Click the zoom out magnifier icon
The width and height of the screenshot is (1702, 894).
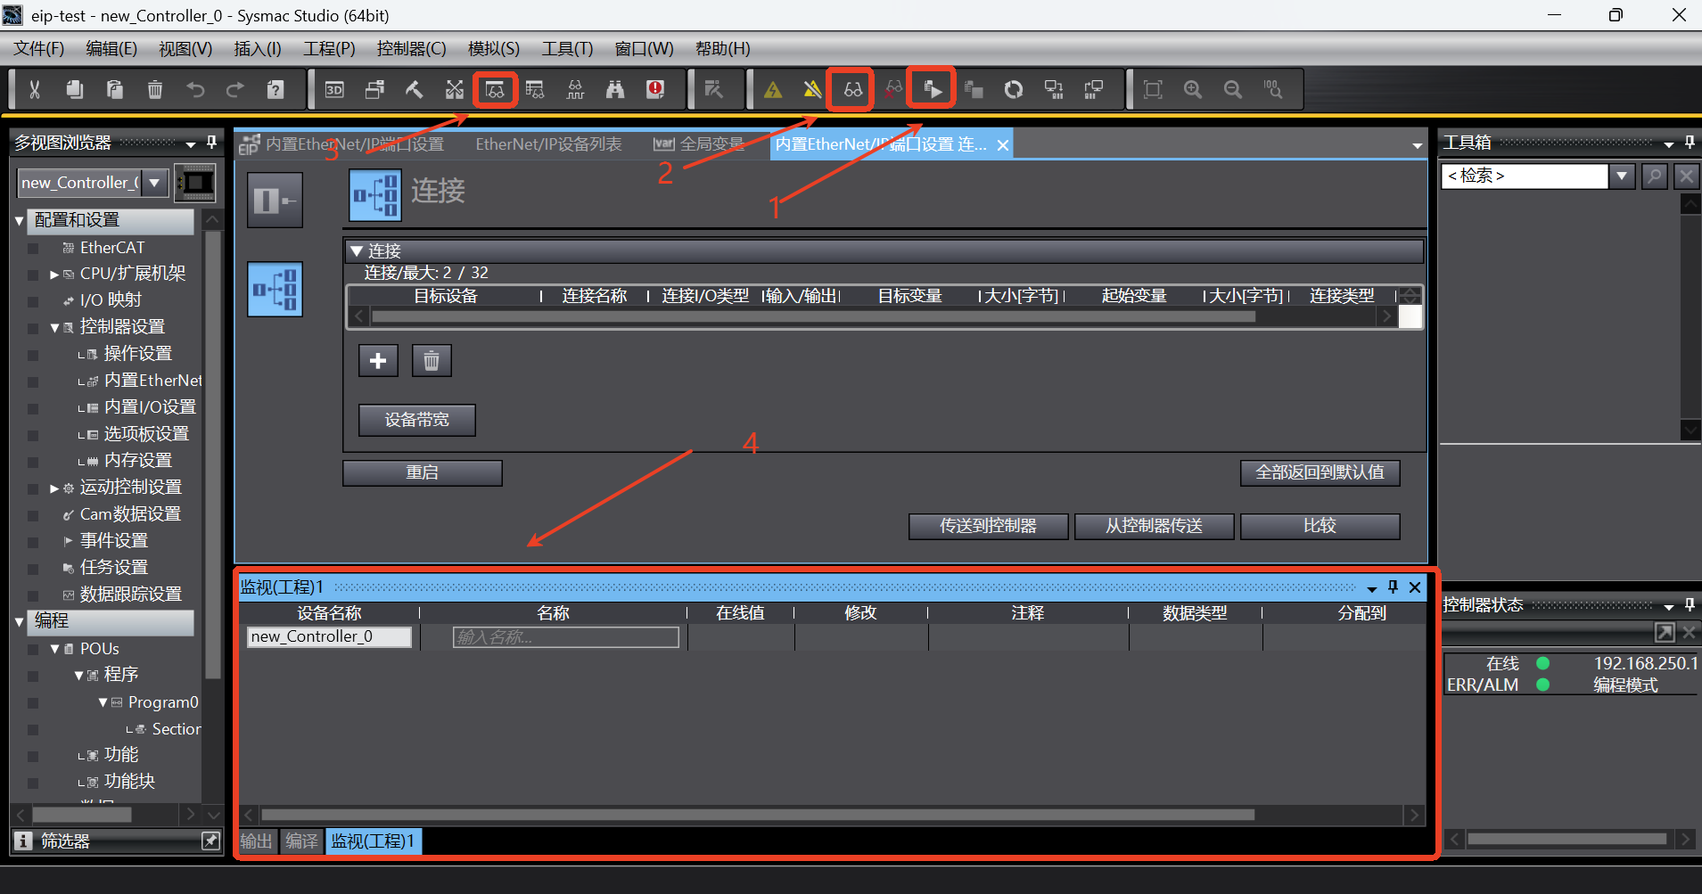point(1233,89)
